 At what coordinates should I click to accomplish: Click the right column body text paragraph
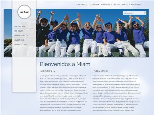click(116, 93)
